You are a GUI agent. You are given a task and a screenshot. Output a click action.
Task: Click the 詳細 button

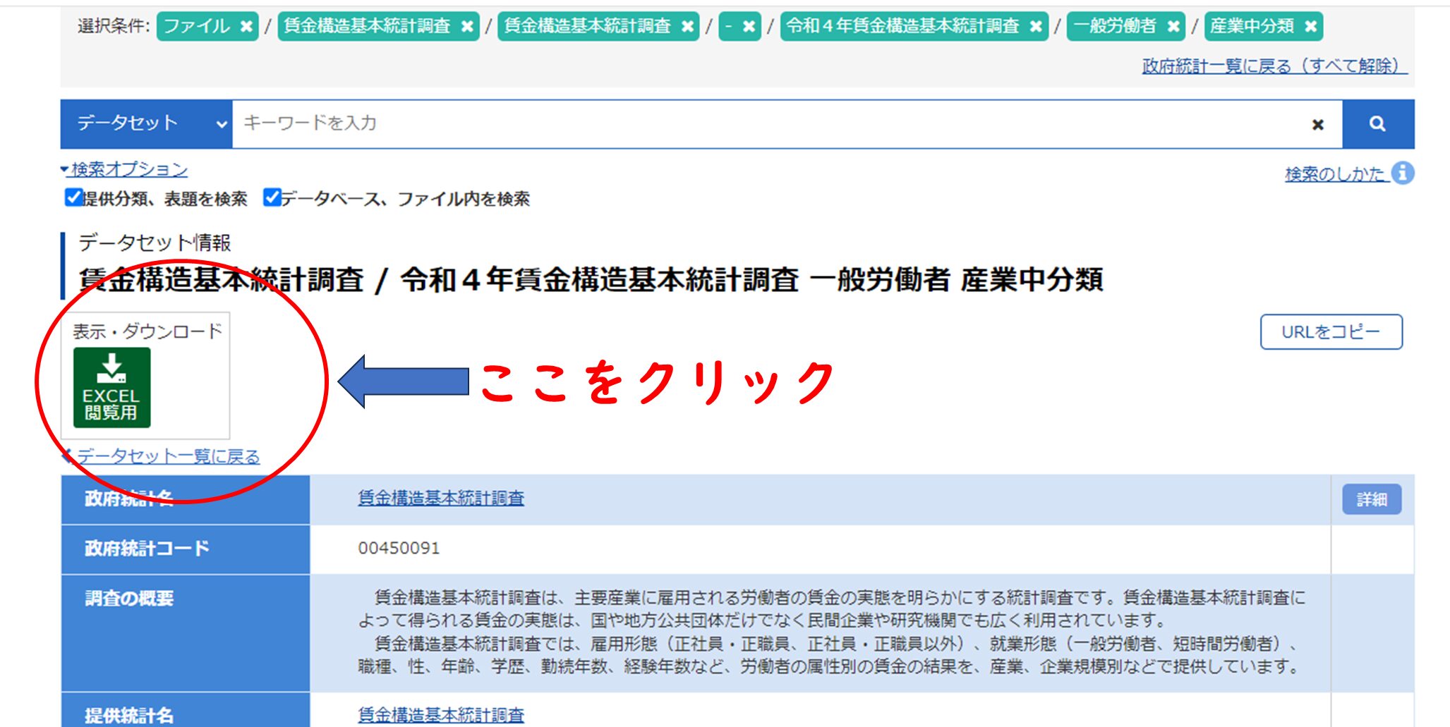1371,499
